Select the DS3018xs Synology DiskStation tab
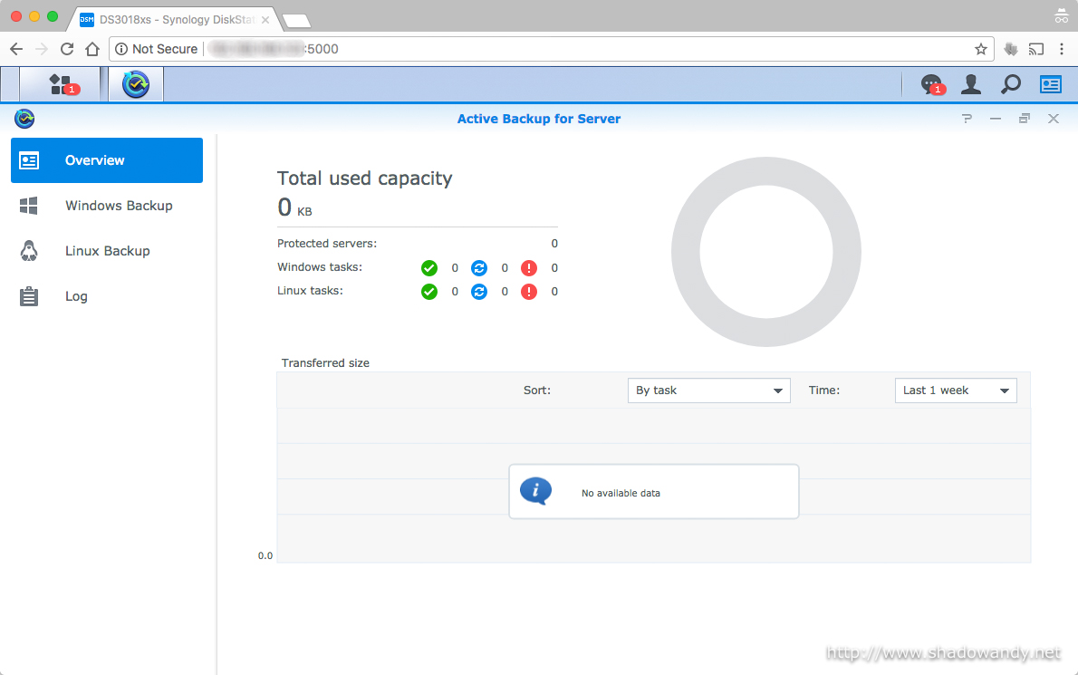This screenshot has height=675, width=1078. coord(174,19)
